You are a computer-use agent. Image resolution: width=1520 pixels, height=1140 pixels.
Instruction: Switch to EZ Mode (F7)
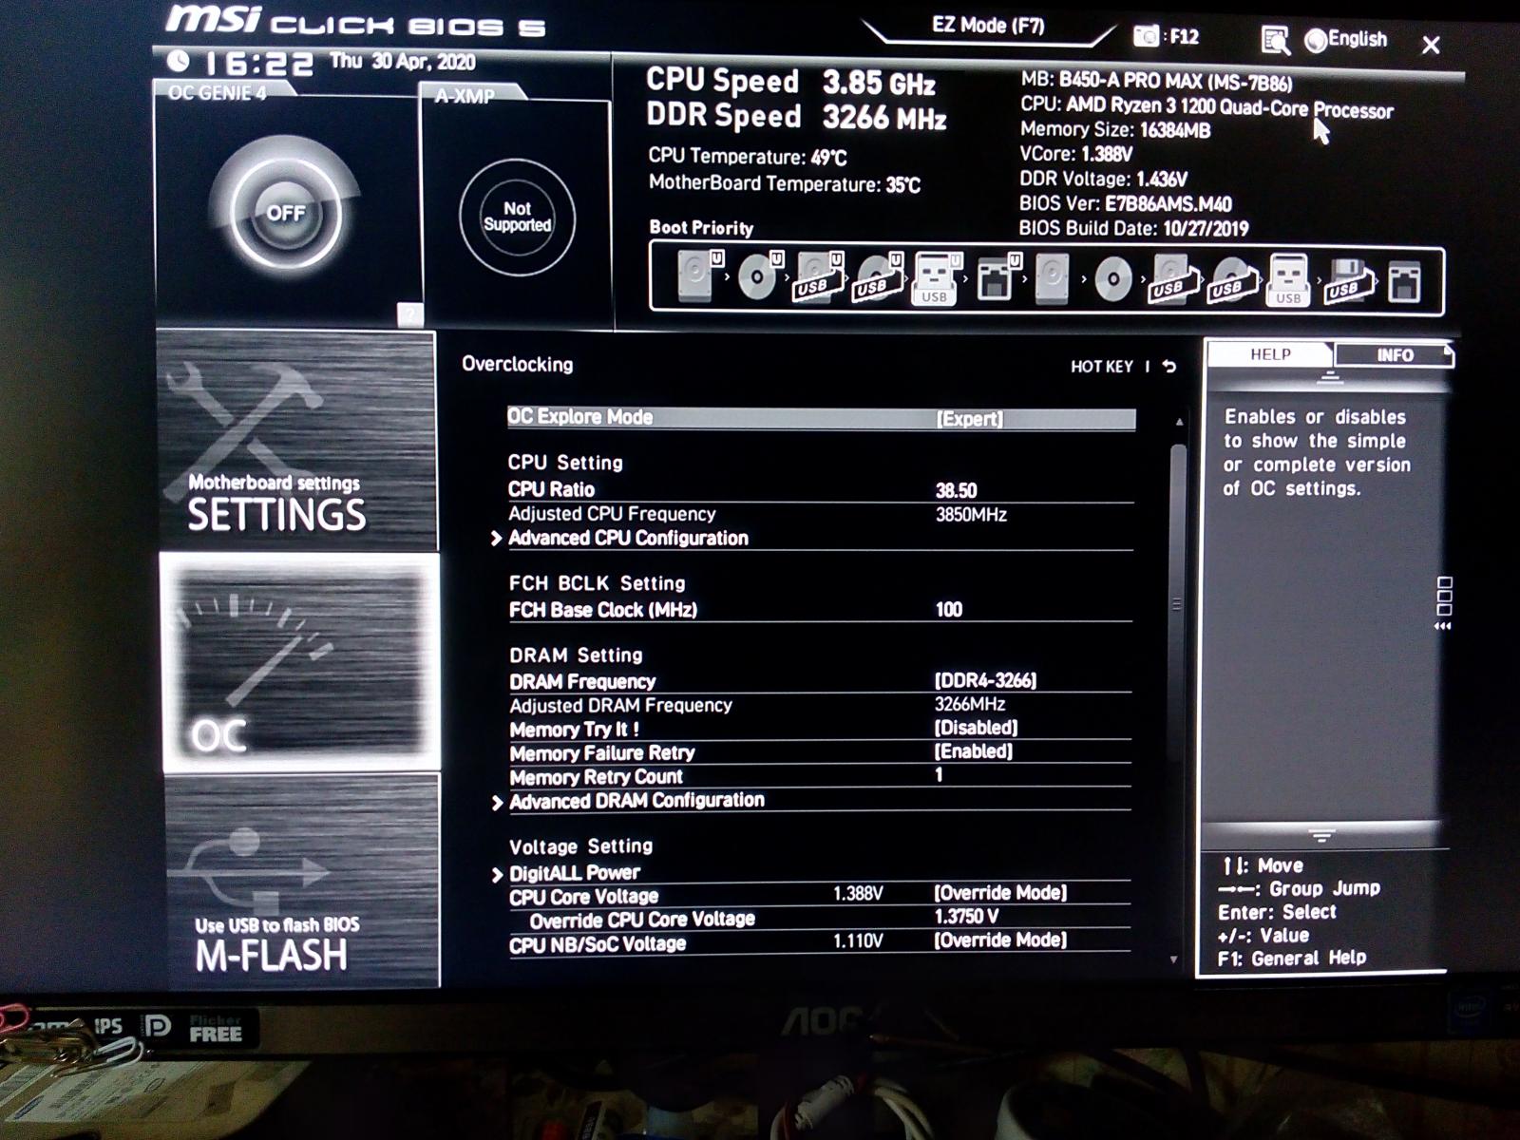988,25
